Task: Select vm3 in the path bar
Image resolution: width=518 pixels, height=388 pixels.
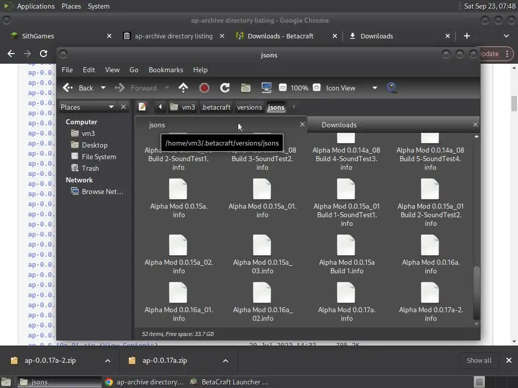Action: point(183,107)
